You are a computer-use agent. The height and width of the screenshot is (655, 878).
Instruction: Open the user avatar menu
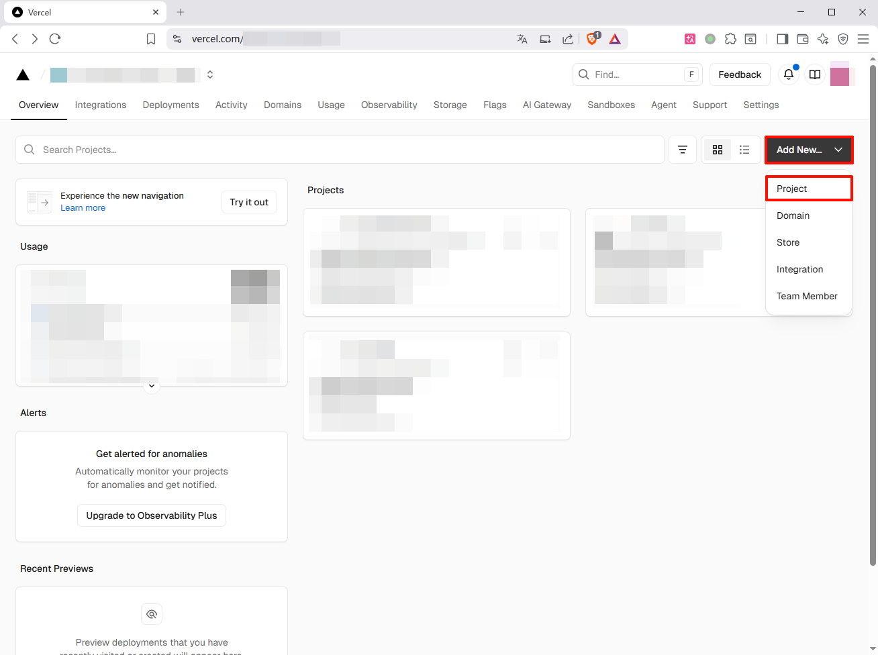(840, 74)
